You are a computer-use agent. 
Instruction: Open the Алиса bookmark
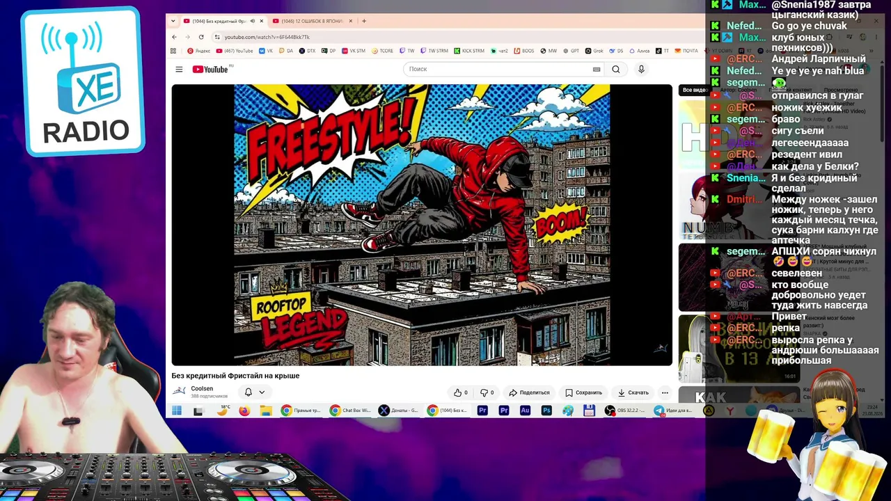639,51
